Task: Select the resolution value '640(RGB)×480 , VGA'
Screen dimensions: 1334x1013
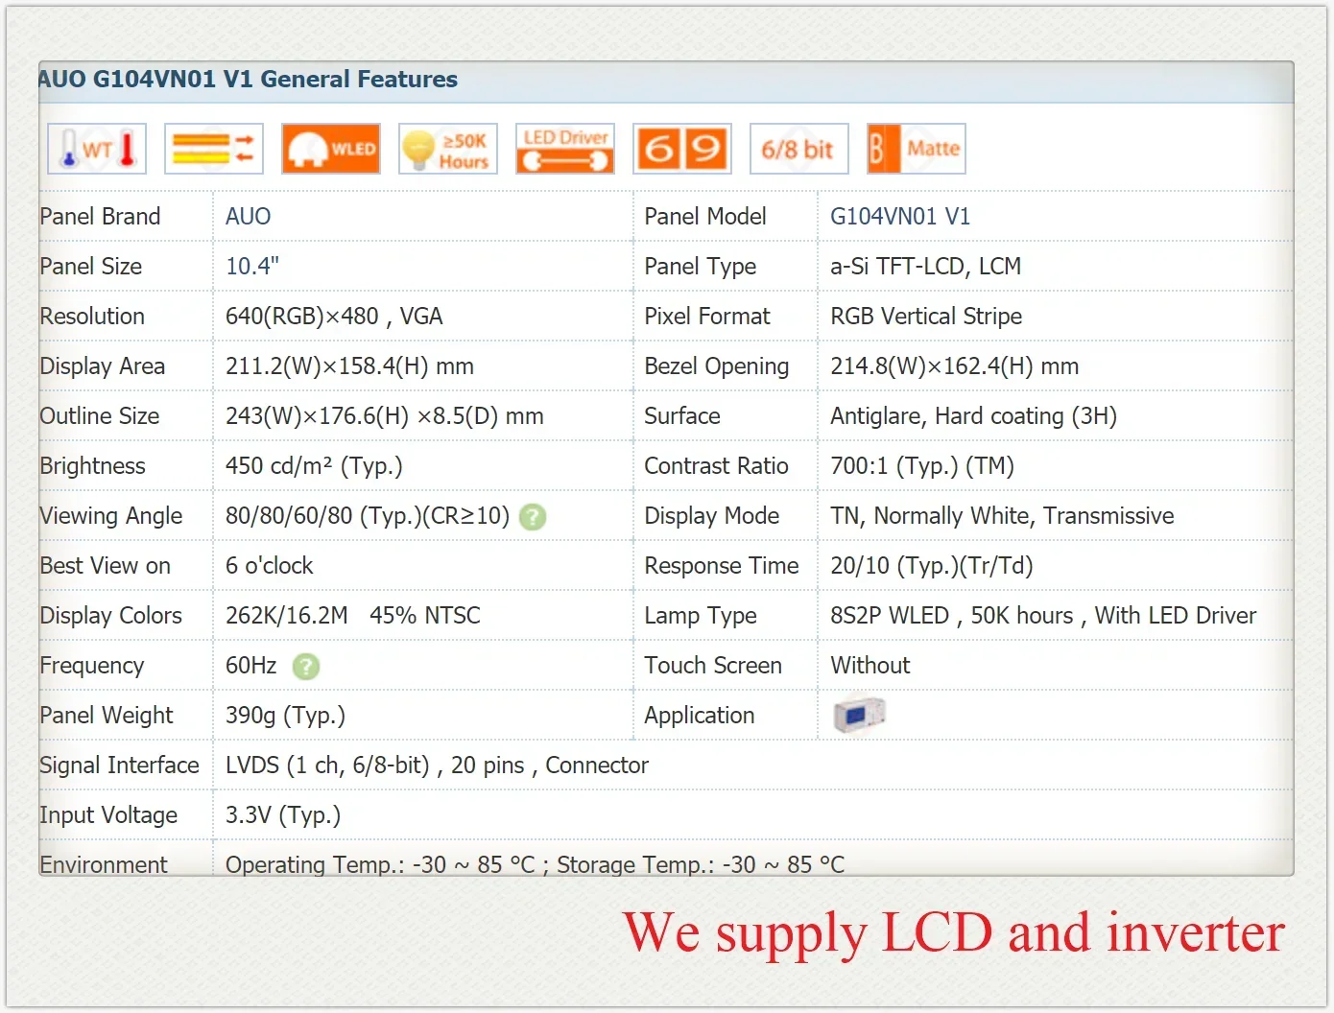Action: [334, 317]
